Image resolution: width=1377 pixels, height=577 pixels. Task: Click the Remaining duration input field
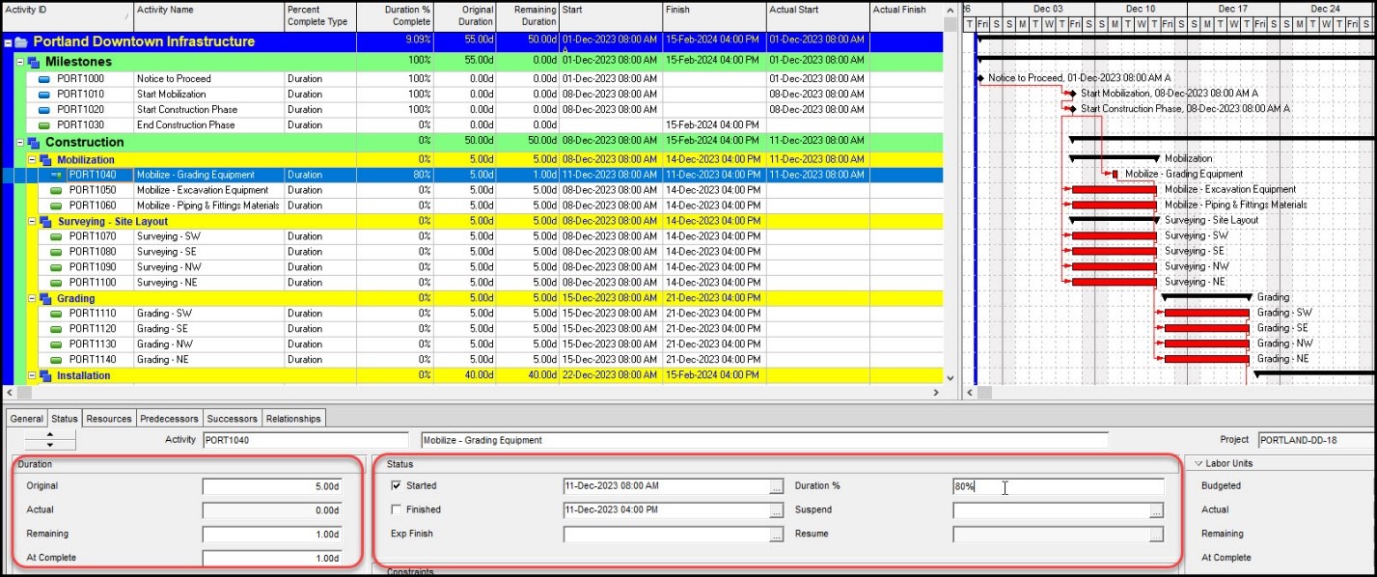coord(271,534)
